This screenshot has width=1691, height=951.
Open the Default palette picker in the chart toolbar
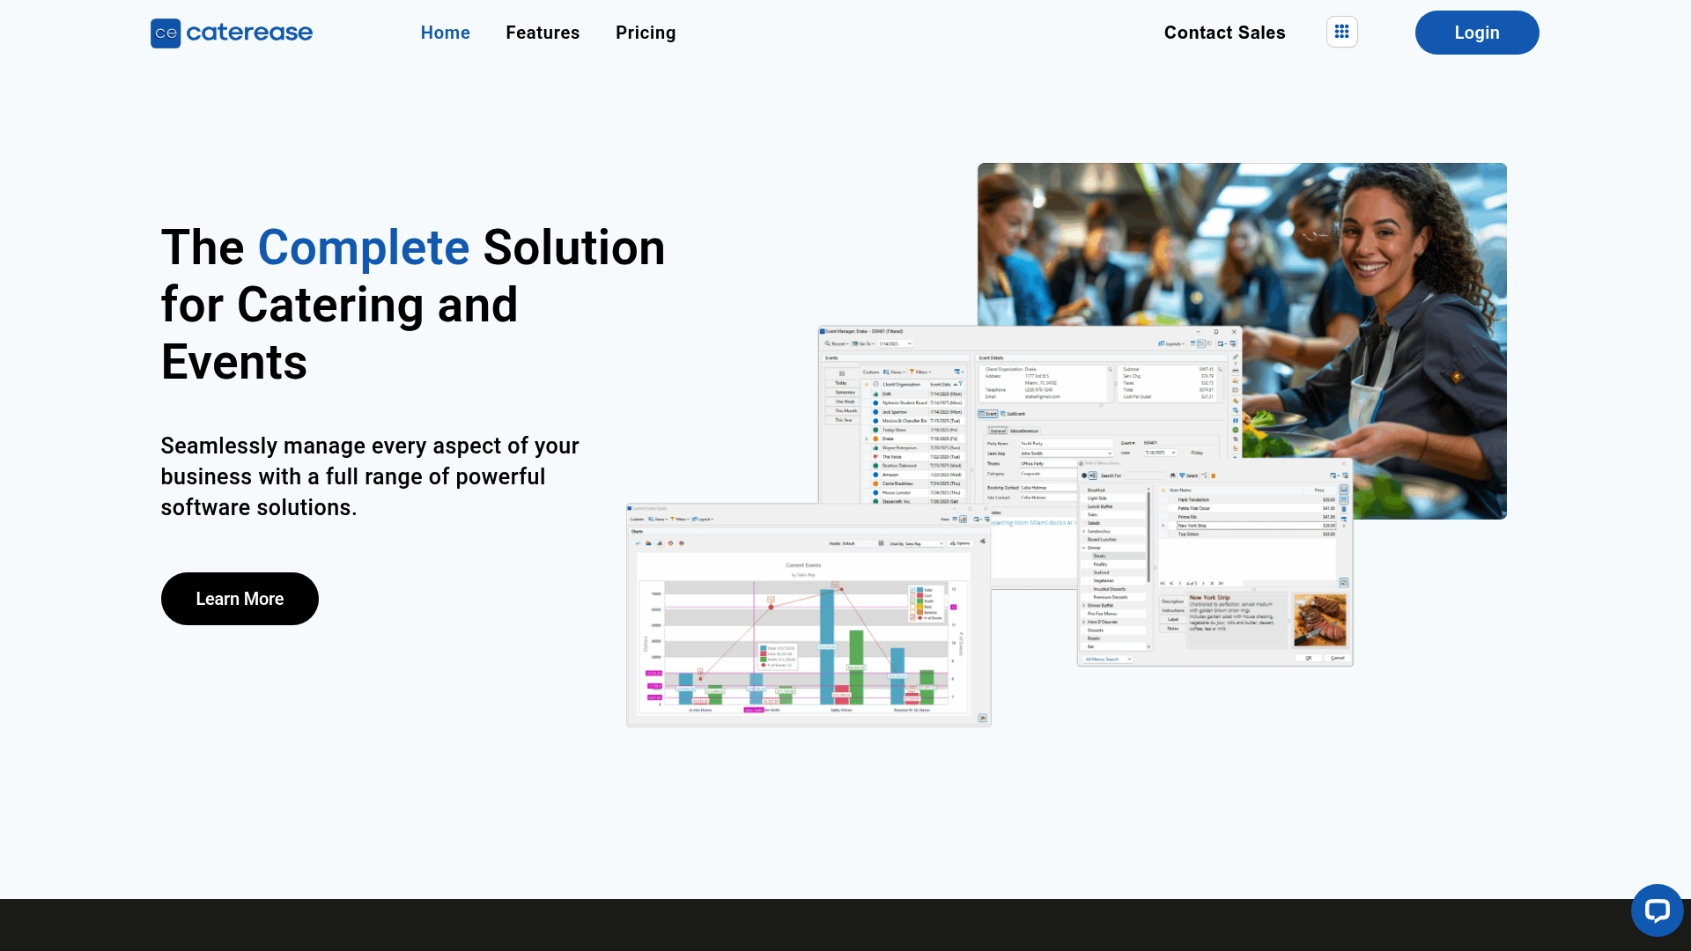click(x=881, y=543)
